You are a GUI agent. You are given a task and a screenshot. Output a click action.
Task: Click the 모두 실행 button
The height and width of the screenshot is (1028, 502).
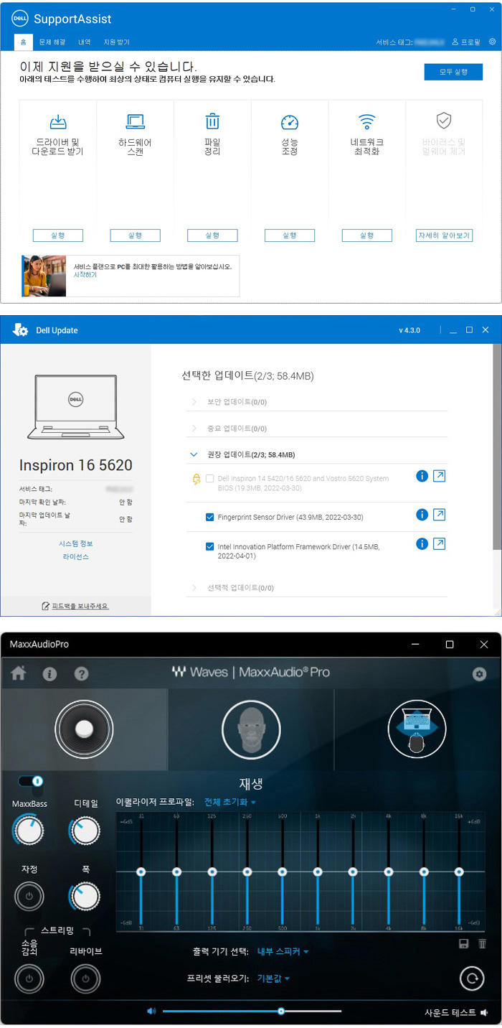[x=453, y=72]
